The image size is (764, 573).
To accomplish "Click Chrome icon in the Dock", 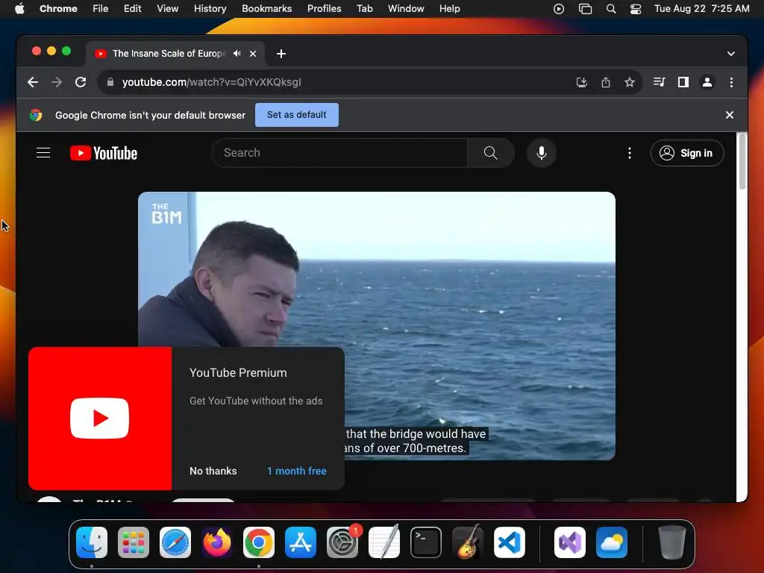I will pos(259,542).
